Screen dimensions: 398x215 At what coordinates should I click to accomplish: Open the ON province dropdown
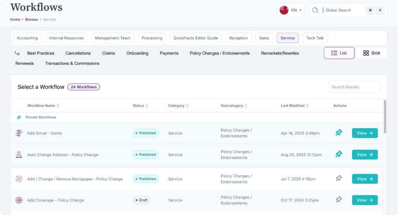(x=291, y=11)
